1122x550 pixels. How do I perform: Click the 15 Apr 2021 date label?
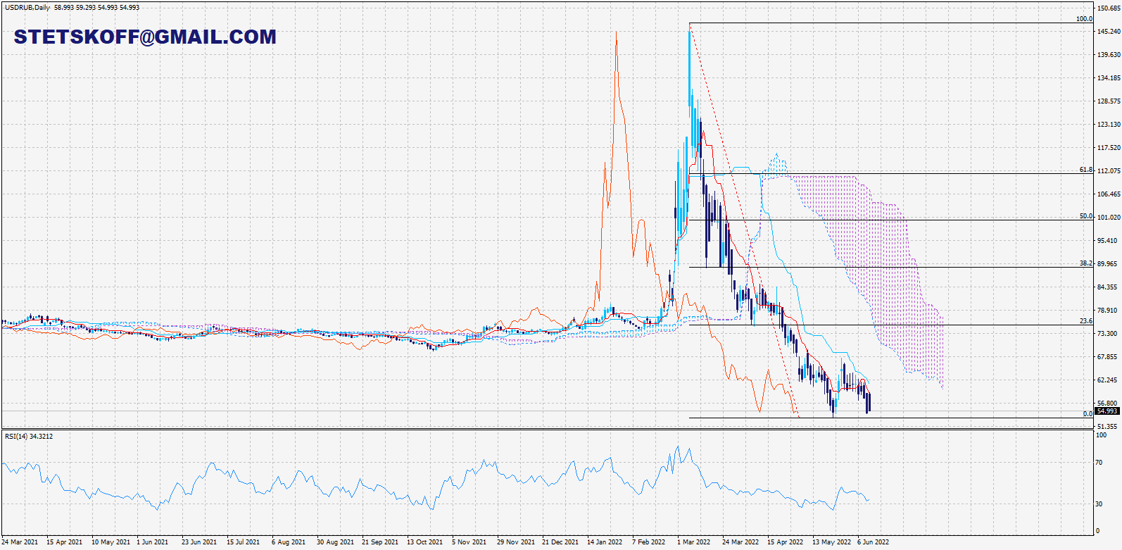[x=64, y=542]
